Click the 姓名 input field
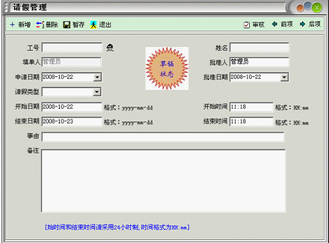This screenshot has width=329, height=243. (260, 48)
